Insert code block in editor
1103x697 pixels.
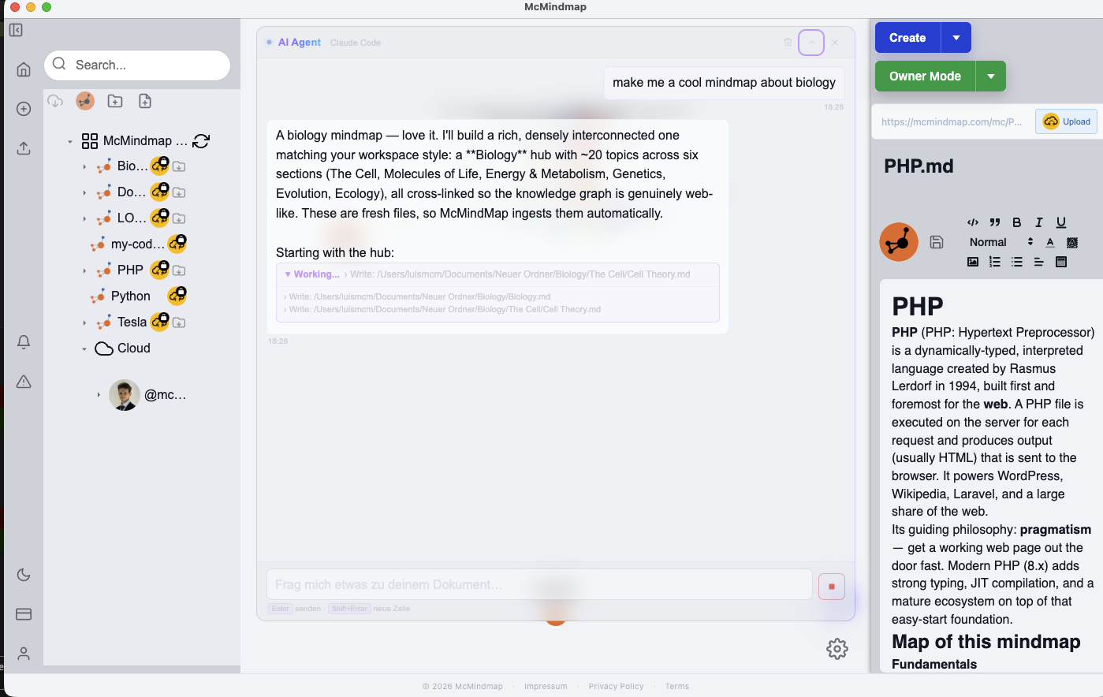973,222
